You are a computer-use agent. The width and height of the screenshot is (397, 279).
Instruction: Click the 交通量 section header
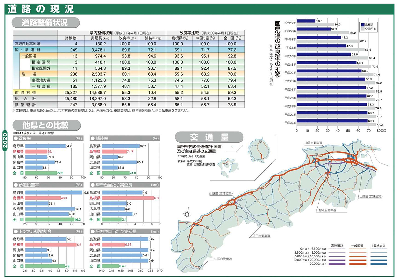pyautogui.click(x=209, y=136)
